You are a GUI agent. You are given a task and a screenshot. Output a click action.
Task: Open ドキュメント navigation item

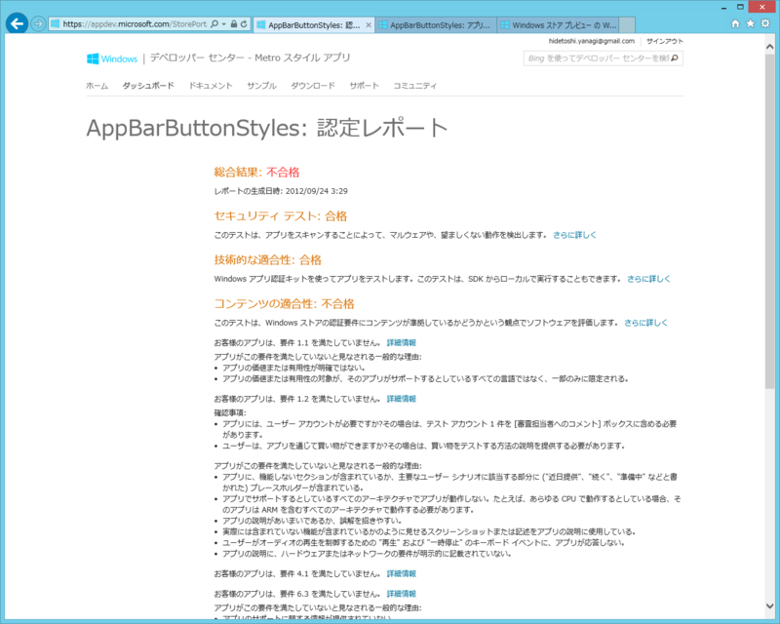click(211, 86)
